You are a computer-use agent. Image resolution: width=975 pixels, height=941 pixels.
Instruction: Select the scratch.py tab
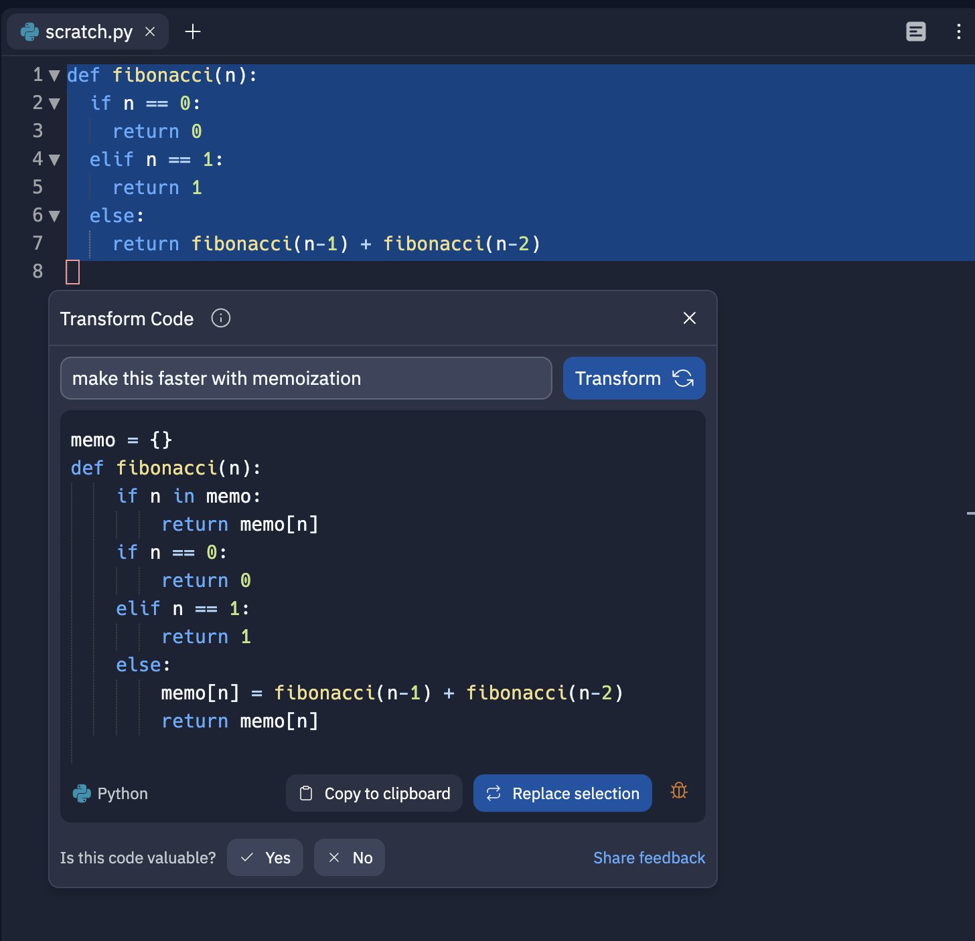pyautogui.click(x=87, y=31)
